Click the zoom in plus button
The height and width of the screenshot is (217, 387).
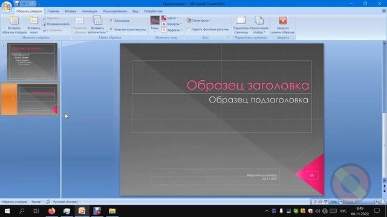pos(377,202)
